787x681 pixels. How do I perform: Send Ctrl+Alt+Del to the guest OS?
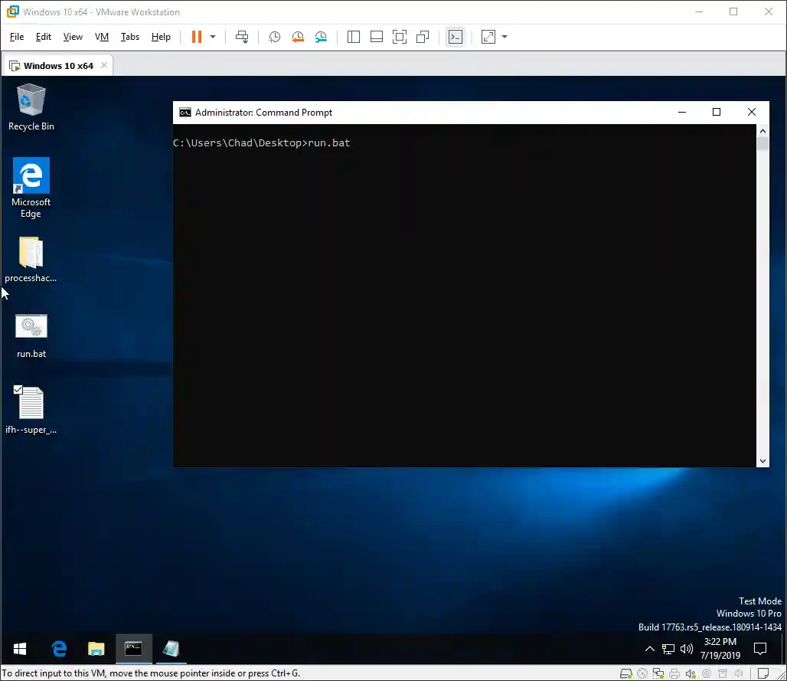tap(242, 36)
